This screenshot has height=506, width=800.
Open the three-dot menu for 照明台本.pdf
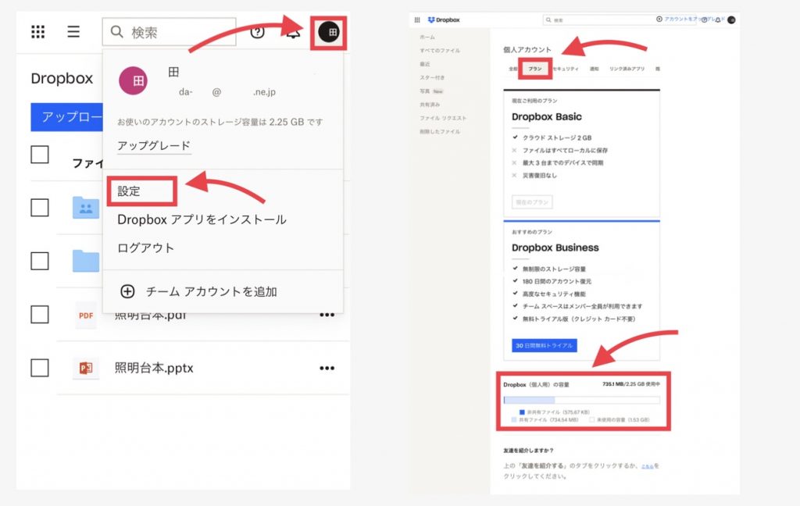click(x=327, y=315)
